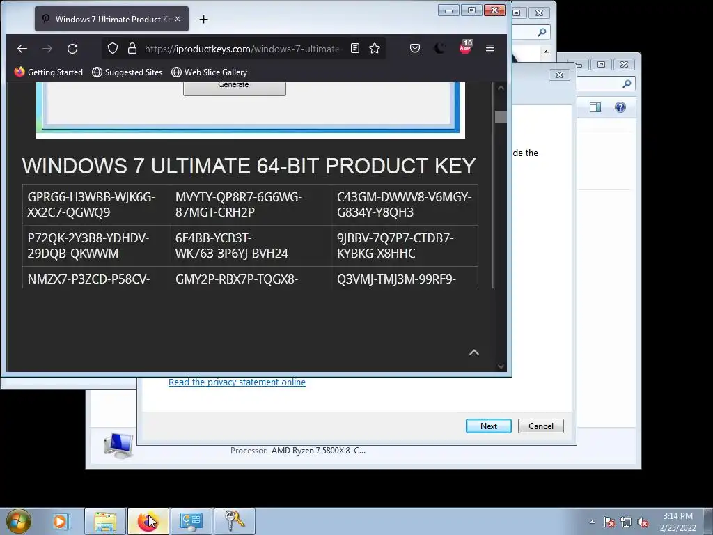Close the Windows 7 Ultimate Product Key tab

(x=178, y=19)
